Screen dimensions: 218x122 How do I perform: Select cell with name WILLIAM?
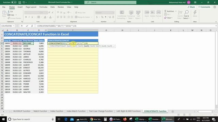tap(28, 43)
